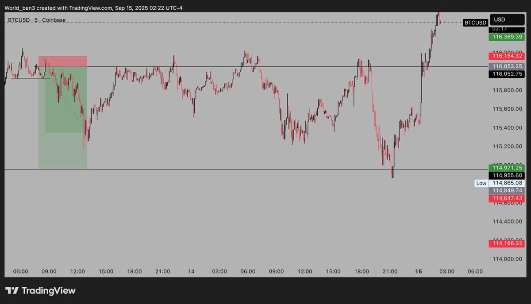Select the black 116,052.75 price label

tap(507, 74)
